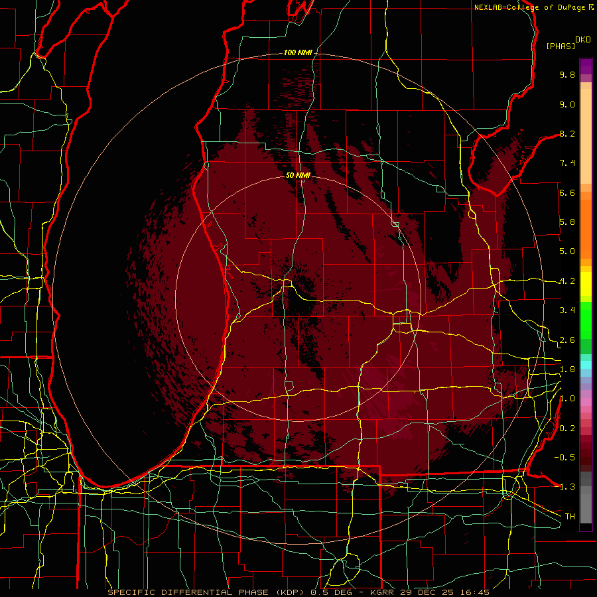Click the 3.4 legend value
The width and height of the screenshot is (597, 597).
[567, 310]
